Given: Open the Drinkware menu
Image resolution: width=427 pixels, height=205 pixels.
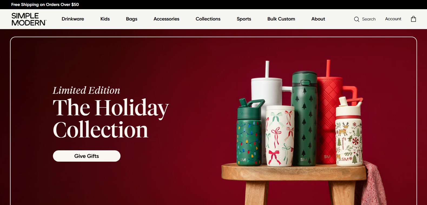Looking at the screenshot, I should [73, 19].
